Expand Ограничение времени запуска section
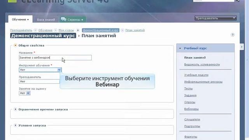The width and height of the screenshot is (249, 140). [15, 109]
